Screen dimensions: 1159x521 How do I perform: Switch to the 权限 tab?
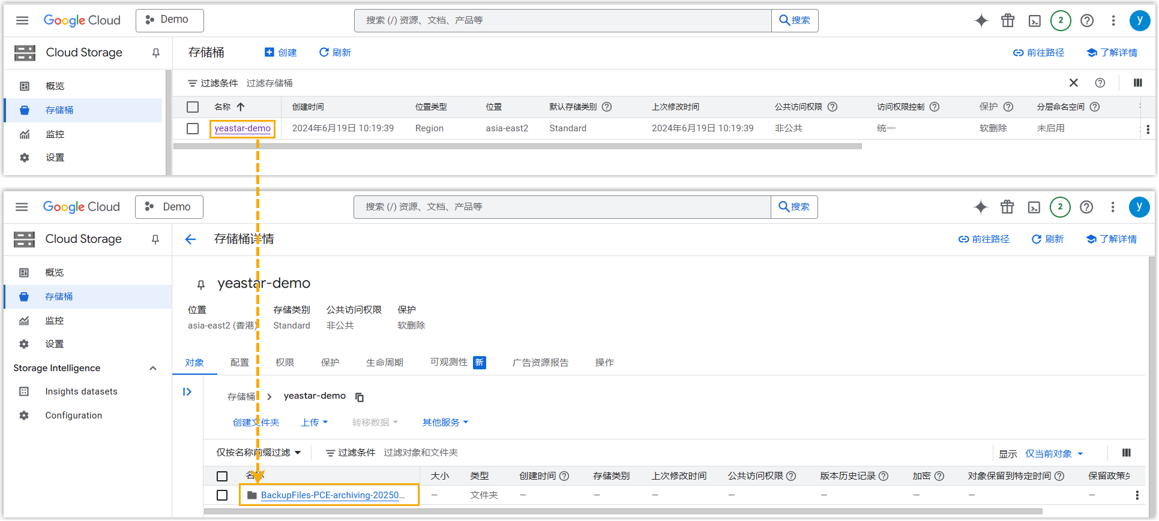pyautogui.click(x=284, y=363)
